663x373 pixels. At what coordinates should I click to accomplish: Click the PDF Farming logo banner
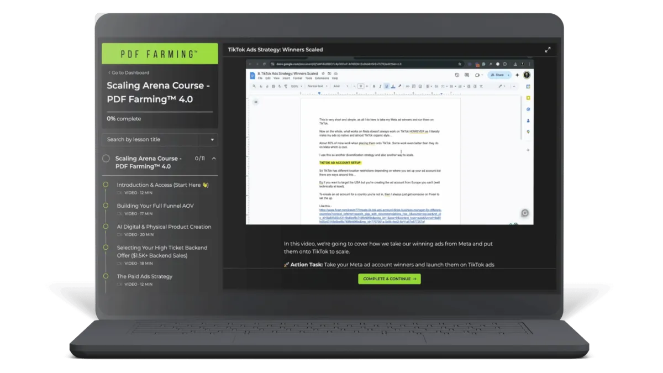pyautogui.click(x=160, y=54)
